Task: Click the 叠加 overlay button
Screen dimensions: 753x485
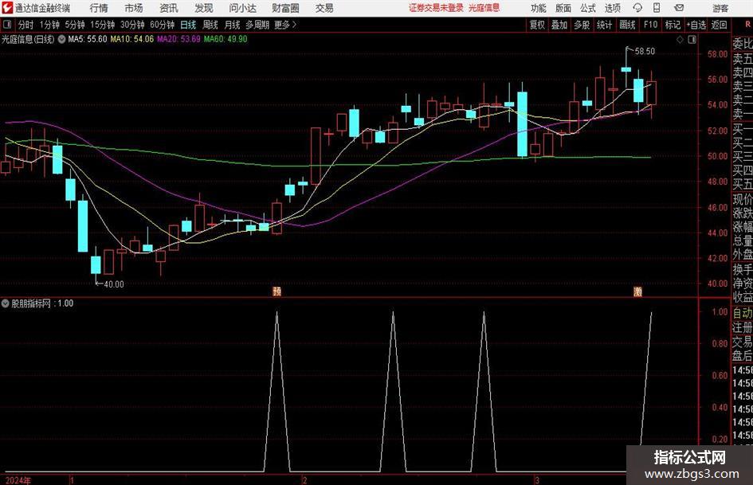Action: [x=559, y=25]
